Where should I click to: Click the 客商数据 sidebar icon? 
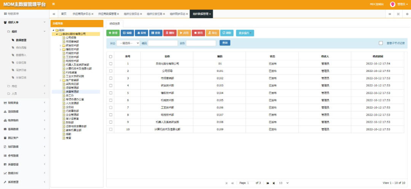[x=5, y=129]
